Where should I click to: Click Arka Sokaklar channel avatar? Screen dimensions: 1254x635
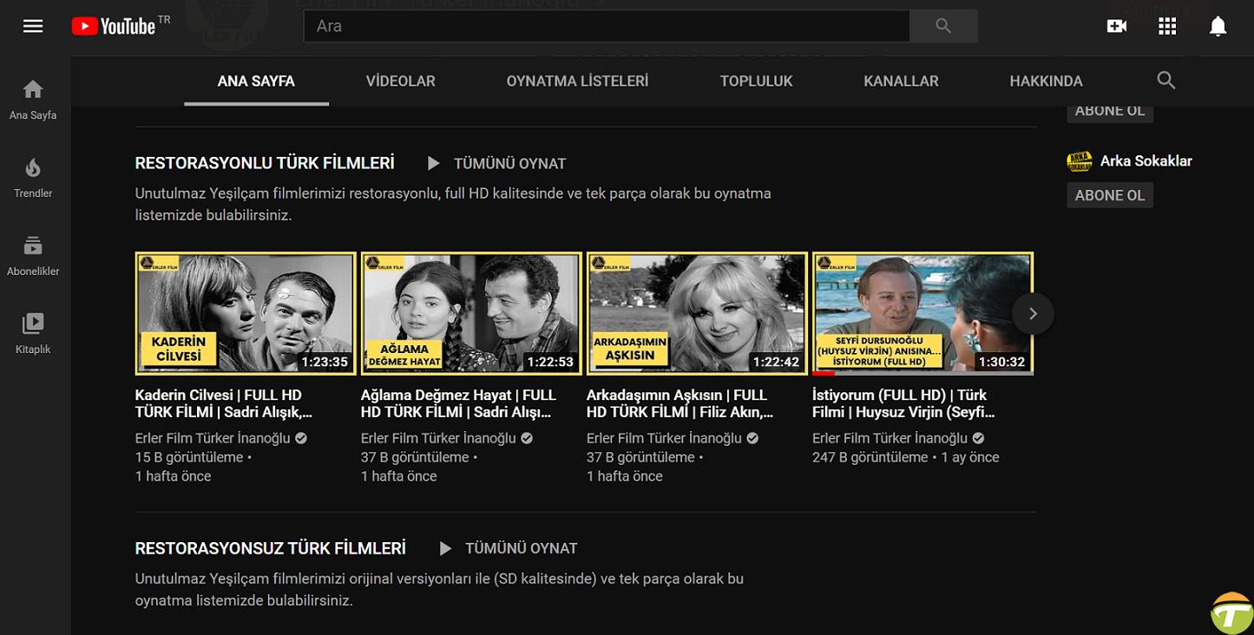tap(1079, 161)
